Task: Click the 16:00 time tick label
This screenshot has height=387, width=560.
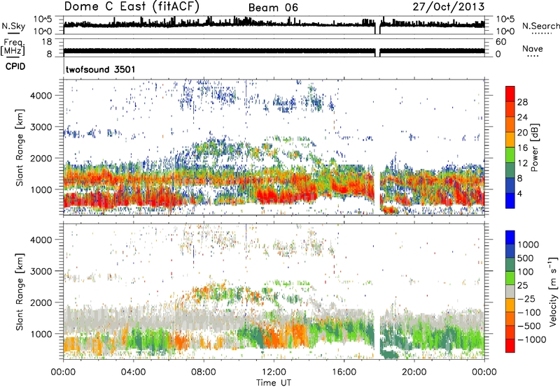Action: (x=344, y=372)
